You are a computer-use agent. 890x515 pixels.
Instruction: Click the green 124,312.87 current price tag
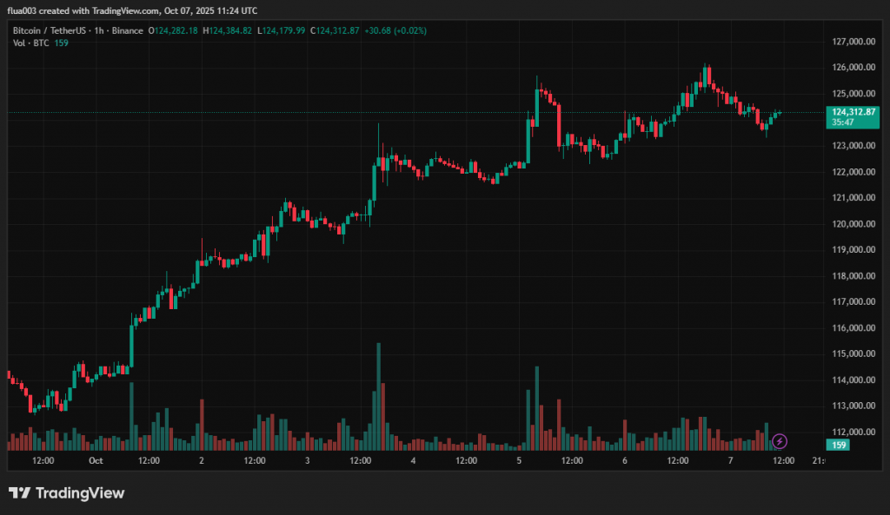(x=851, y=112)
